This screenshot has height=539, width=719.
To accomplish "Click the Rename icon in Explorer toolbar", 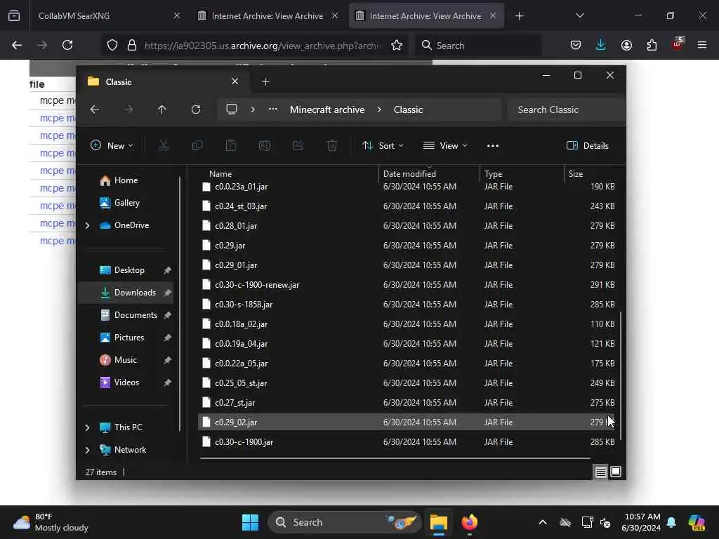I will point(265,146).
